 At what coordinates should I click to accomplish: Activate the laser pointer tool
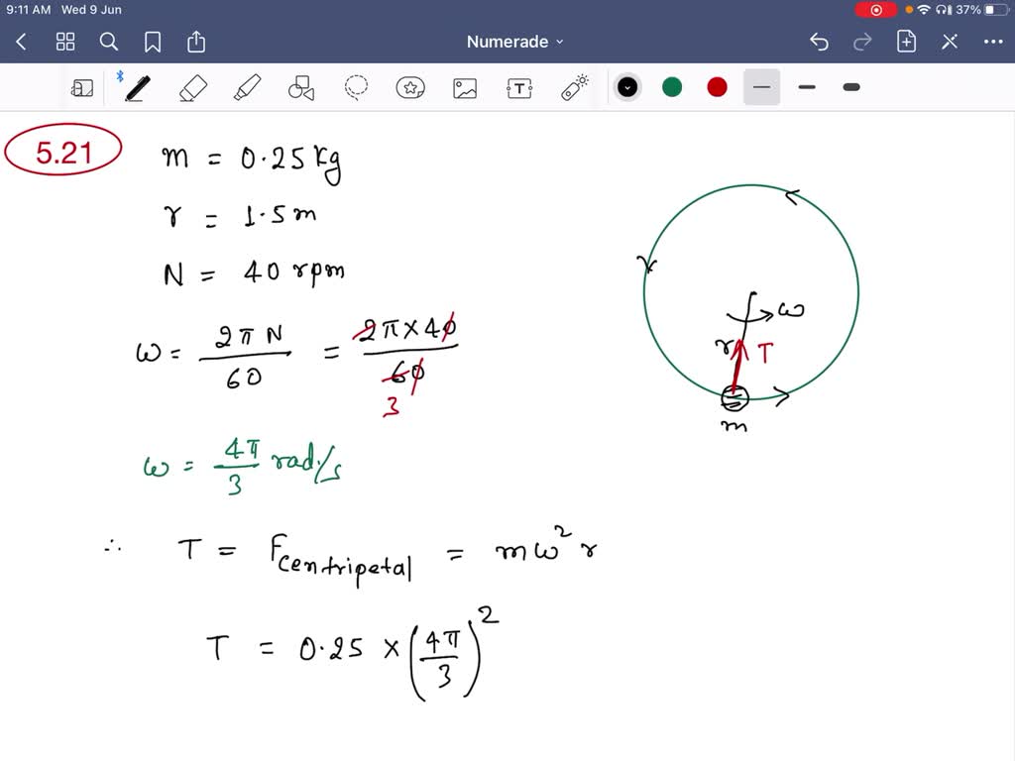pyautogui.click(x=573, y=87)
